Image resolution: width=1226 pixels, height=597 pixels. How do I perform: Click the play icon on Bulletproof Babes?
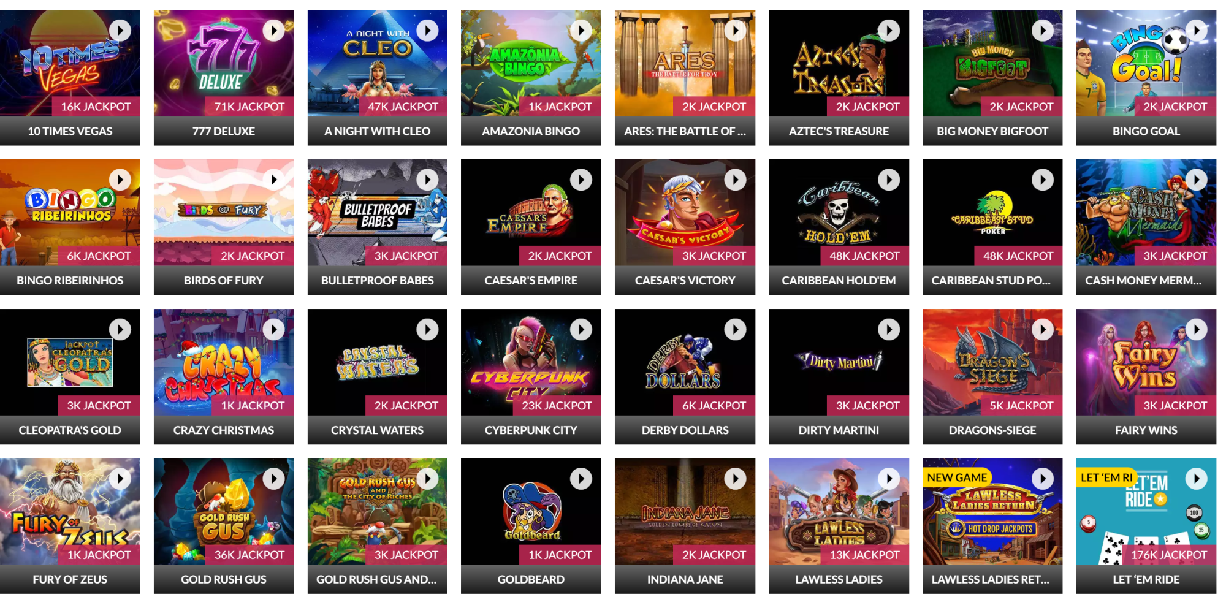pyautogui.click(x=428, y=180)
